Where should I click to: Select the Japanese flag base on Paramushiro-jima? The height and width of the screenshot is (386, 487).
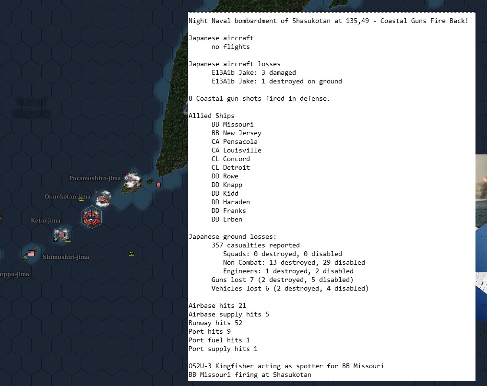point(132,180)
